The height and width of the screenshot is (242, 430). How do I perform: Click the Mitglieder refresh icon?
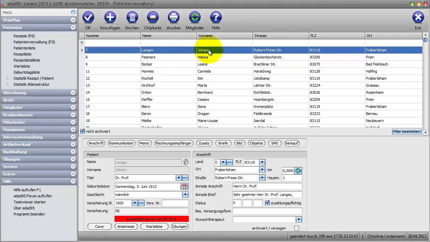195,17
